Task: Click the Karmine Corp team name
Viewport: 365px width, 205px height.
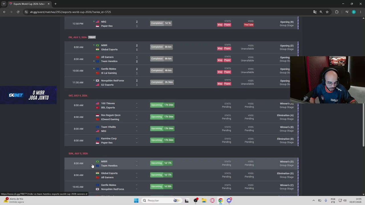Action: coord(109,138)
